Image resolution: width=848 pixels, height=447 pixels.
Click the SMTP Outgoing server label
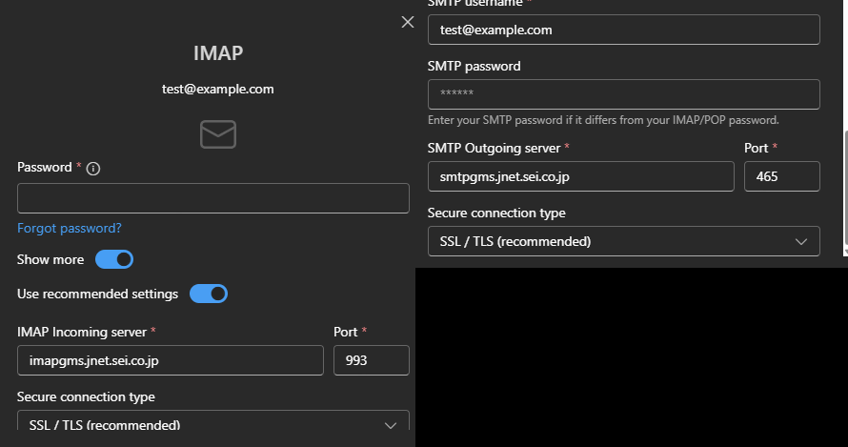[x=495, y=148]
